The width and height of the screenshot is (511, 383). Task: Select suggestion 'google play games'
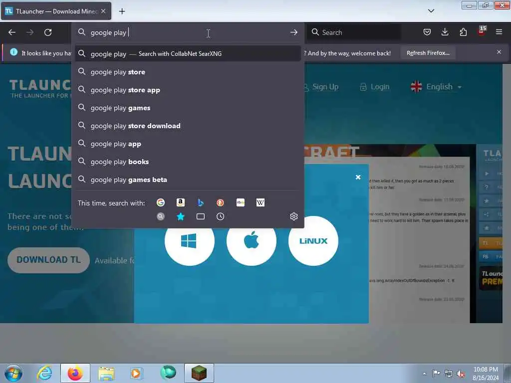pyautogui.click(x=188, y=108)
